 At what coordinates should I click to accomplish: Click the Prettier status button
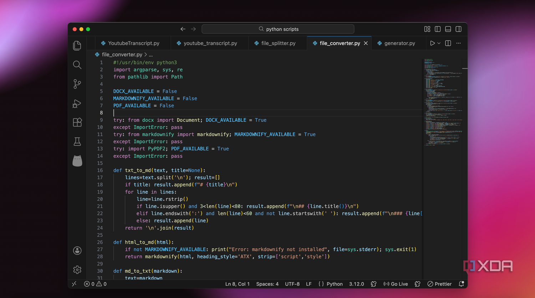439,284
